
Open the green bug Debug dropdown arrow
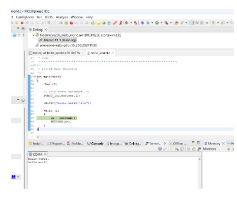152,23
